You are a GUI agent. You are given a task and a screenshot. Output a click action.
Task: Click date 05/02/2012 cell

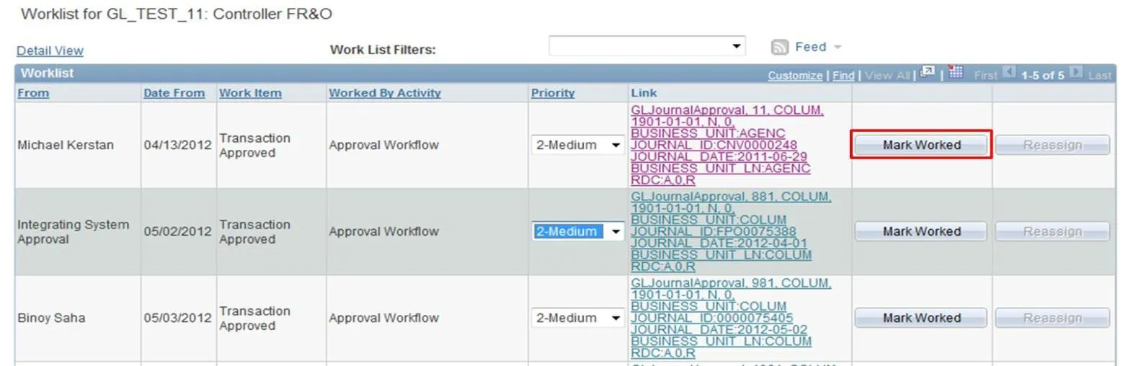177,231
